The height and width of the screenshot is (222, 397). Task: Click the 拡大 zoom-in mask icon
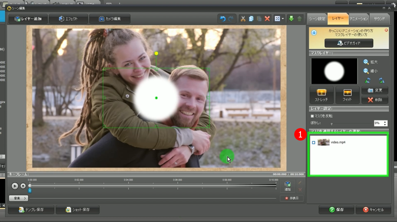point(366,62)
